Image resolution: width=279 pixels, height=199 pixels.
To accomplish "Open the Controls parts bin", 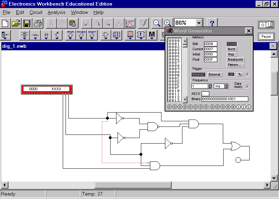I will [141, 35].
